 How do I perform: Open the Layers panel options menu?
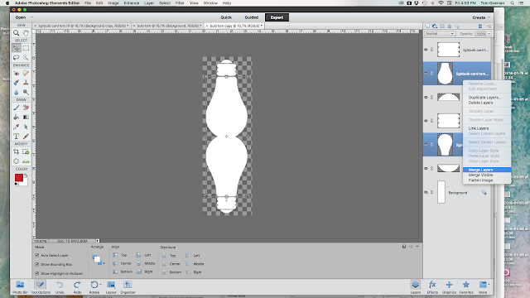tap(489, 26)
